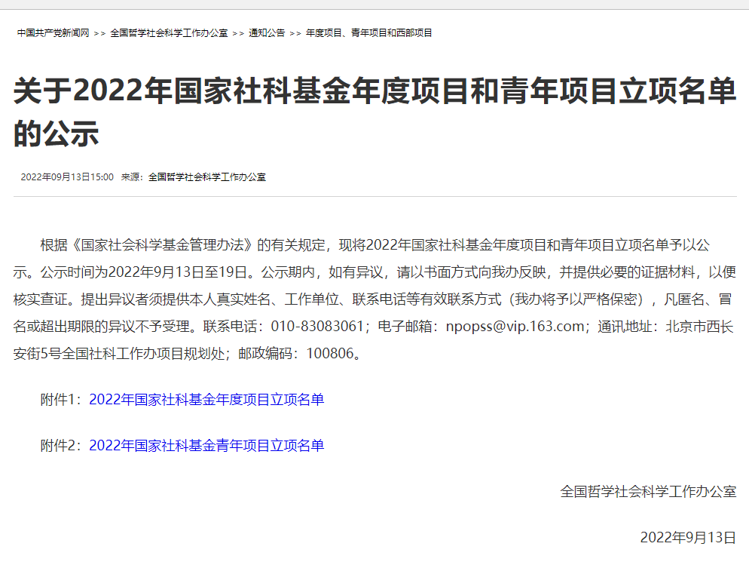Click the 来源 label beside the date
749x574 pixels.
point(131,177)
